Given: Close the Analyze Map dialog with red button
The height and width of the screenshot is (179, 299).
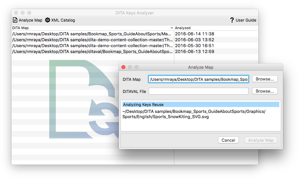Looking at the screenshot, I should click(x=123, y=67).
